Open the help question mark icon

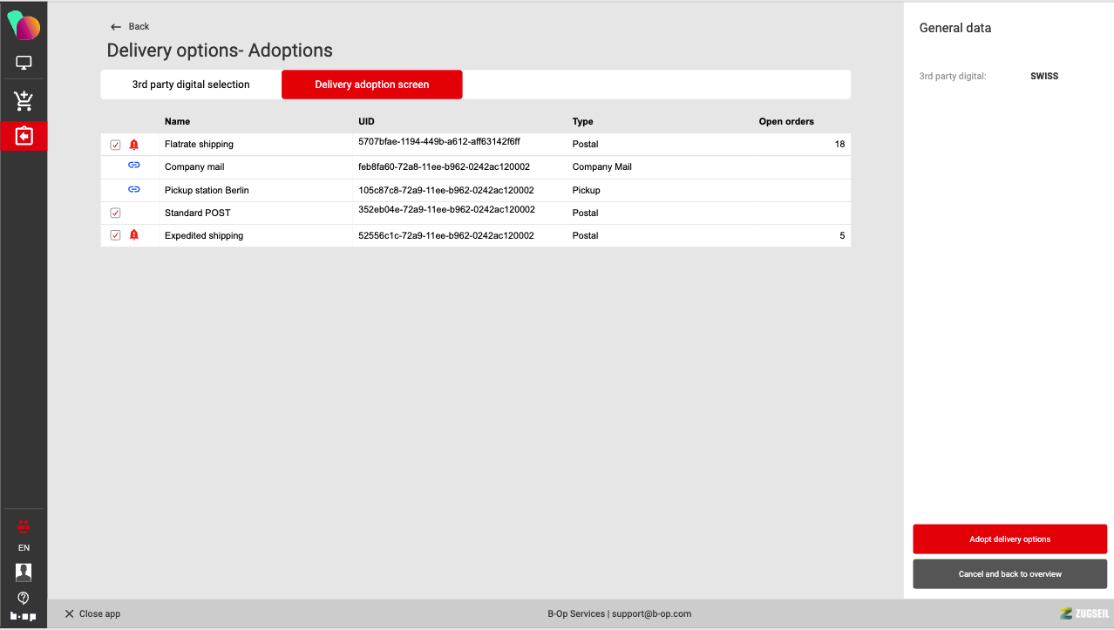[x=24, y=598]
